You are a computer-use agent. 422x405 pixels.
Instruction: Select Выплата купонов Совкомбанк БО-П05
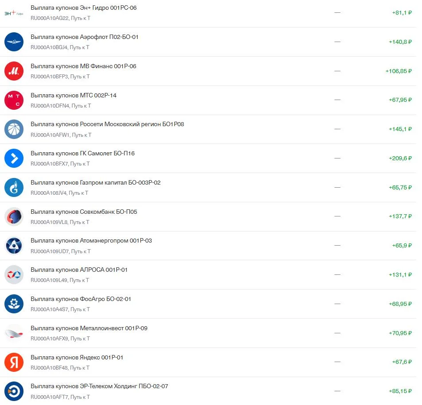tap(84, 212)
